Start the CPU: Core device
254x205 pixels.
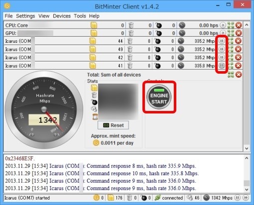(223, 25)
